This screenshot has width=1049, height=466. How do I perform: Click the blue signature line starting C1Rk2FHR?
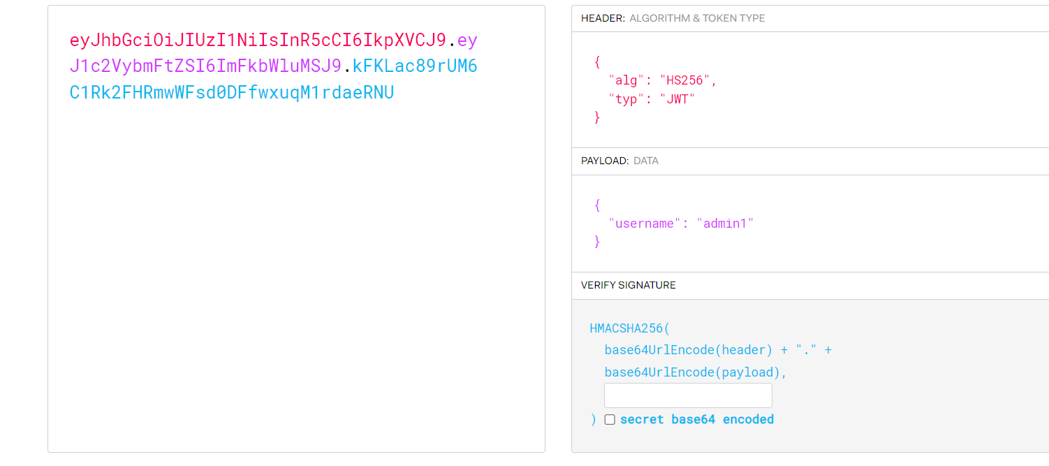tap(232, 92)
